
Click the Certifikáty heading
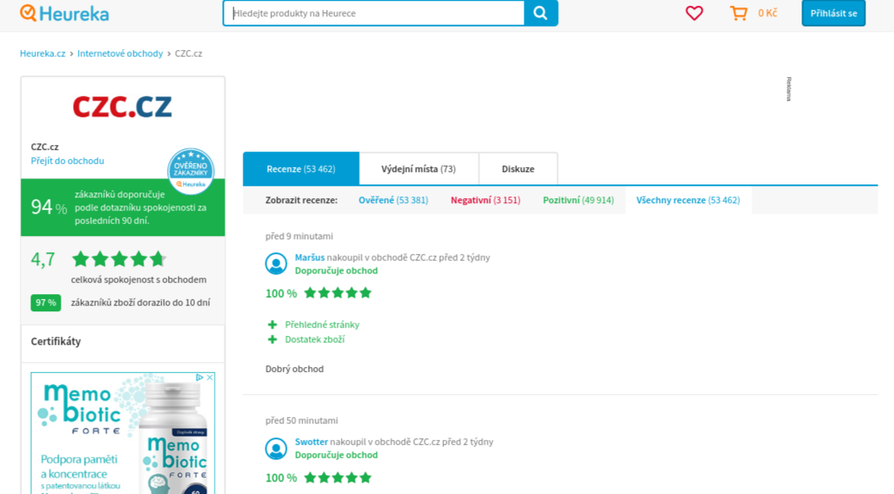pyautogui.click(x=56, y=342)
